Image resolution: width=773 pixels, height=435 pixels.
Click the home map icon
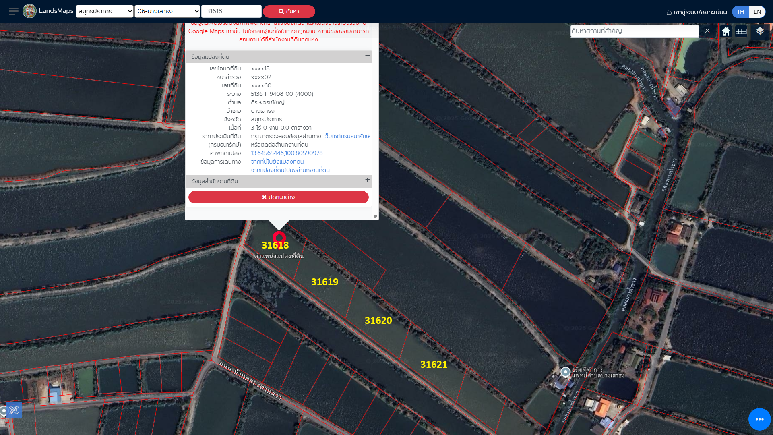click(726, 31)
